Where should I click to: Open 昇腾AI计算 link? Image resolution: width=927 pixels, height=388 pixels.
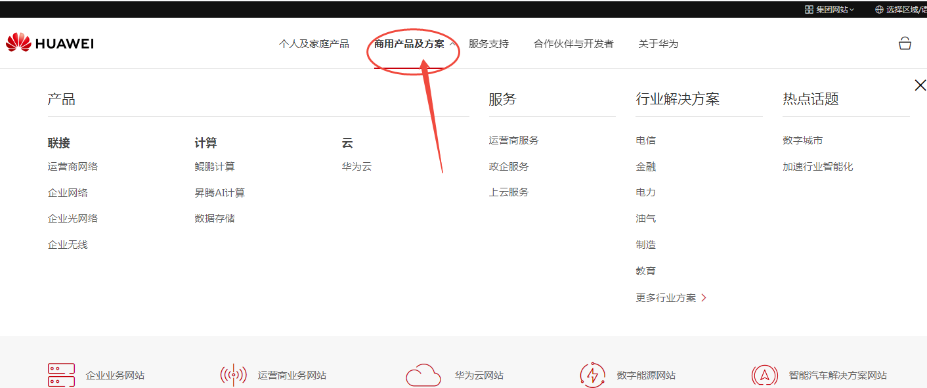point(220,192)
